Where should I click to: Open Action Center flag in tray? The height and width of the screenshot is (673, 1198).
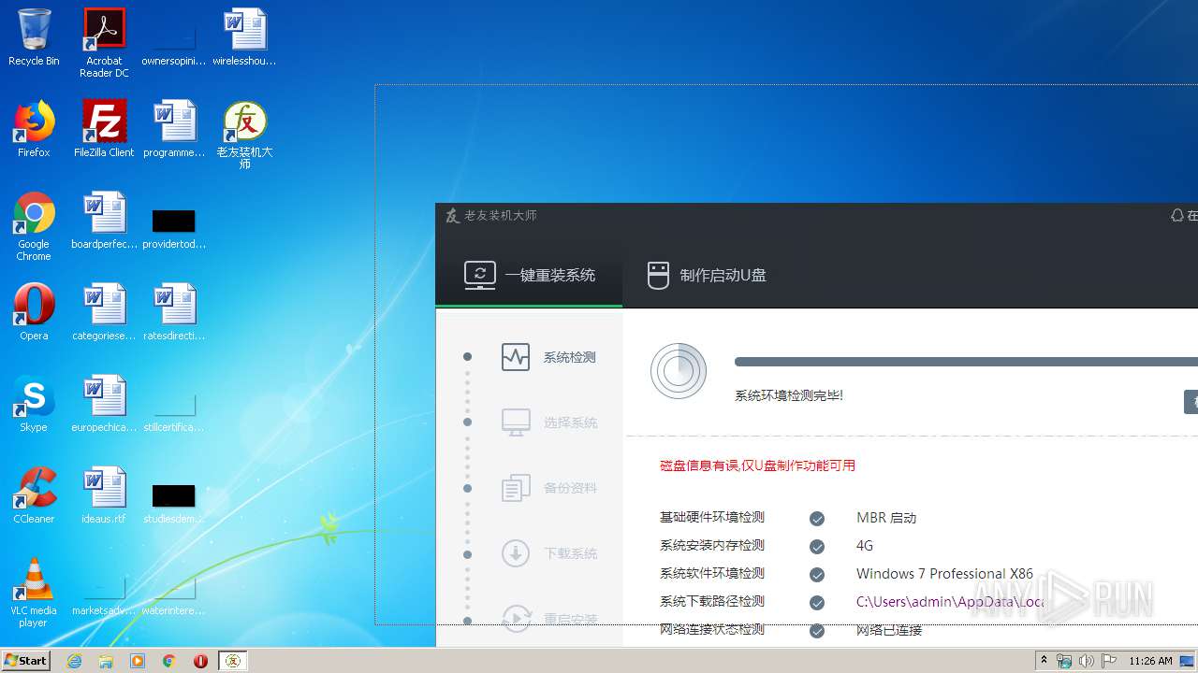[1107, 661]
